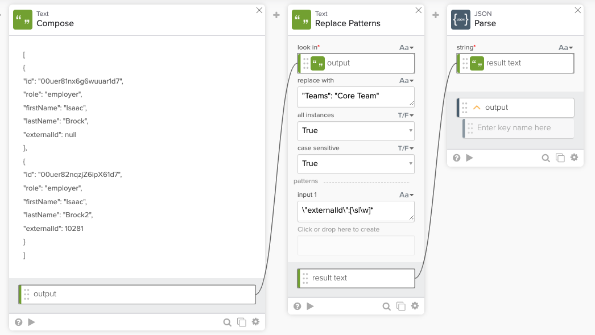Open JSON Parse card settings gear

[574, 158]
